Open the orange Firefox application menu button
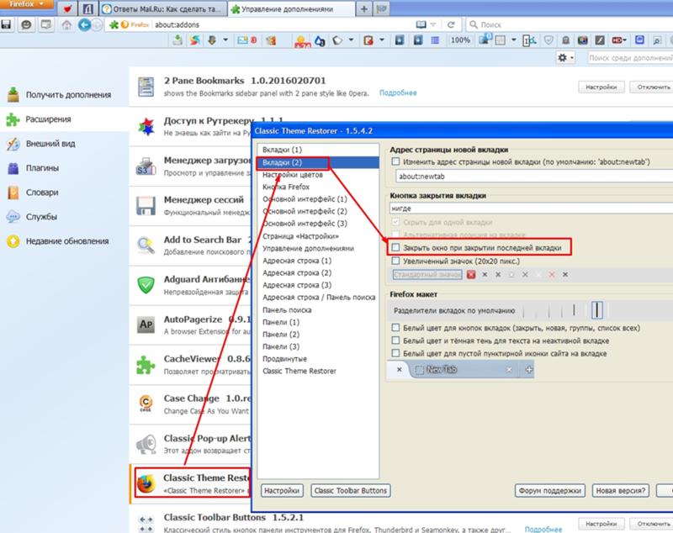The image size is (673, 533). 27,4
